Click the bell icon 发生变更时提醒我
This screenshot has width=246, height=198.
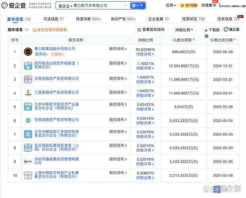tap(50, 30)
